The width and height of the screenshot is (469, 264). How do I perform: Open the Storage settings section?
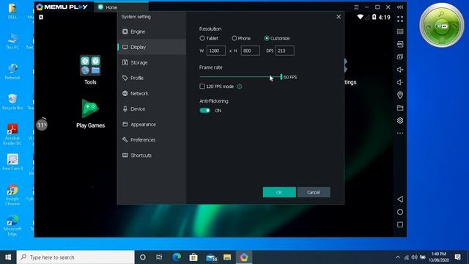(152, 62)
